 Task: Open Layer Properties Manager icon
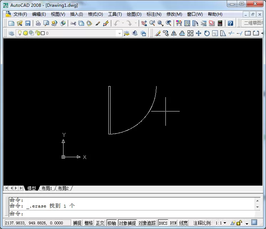(x=11, y=33)
